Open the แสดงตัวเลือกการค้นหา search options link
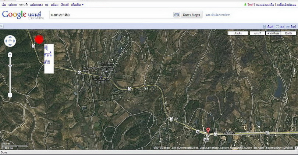 pyautogui.click(x=218, y=15)
